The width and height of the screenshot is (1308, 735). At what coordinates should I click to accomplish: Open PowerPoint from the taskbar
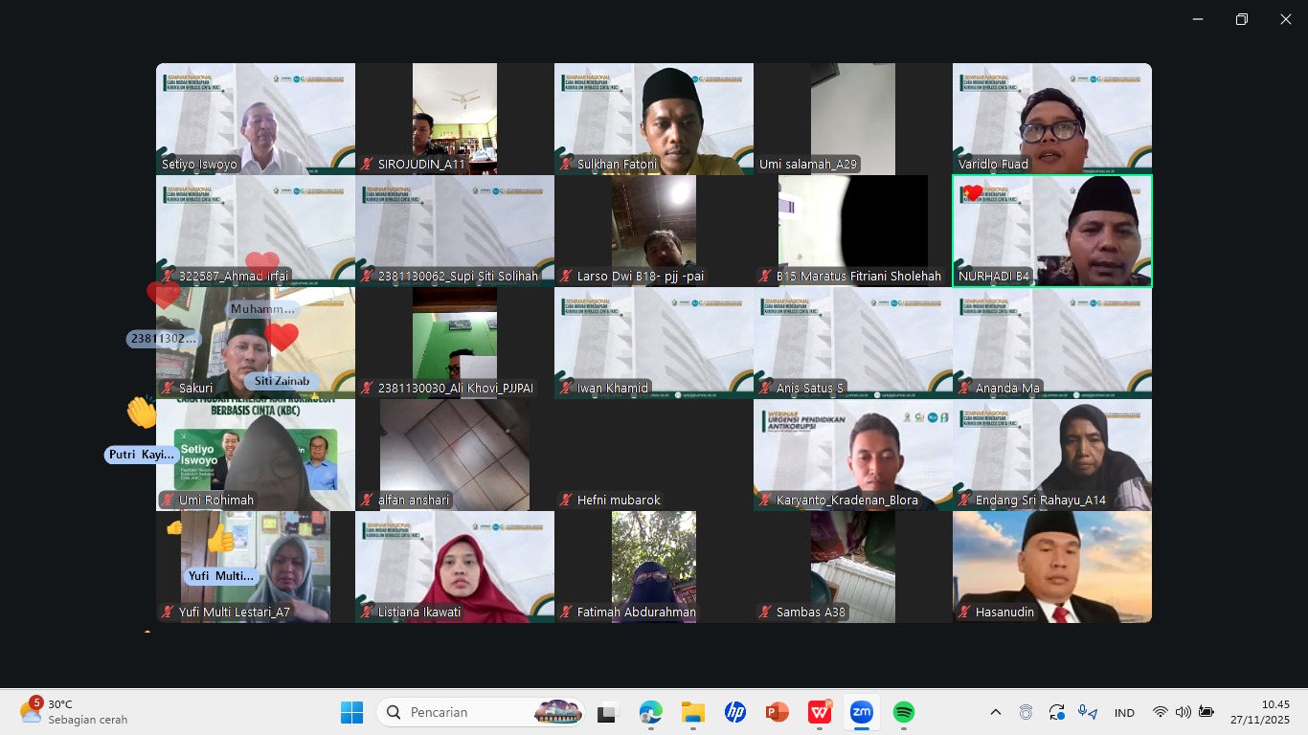[777, 712]
